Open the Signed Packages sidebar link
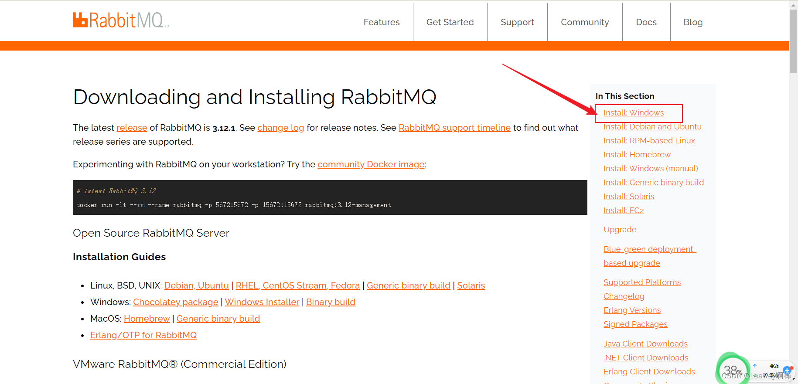 coord(635,324)
